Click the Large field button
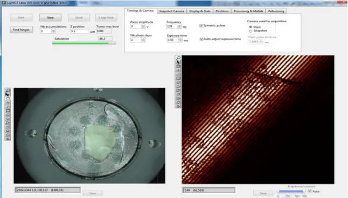Screen dimensions: 348x198 click(x=106, y=18)
